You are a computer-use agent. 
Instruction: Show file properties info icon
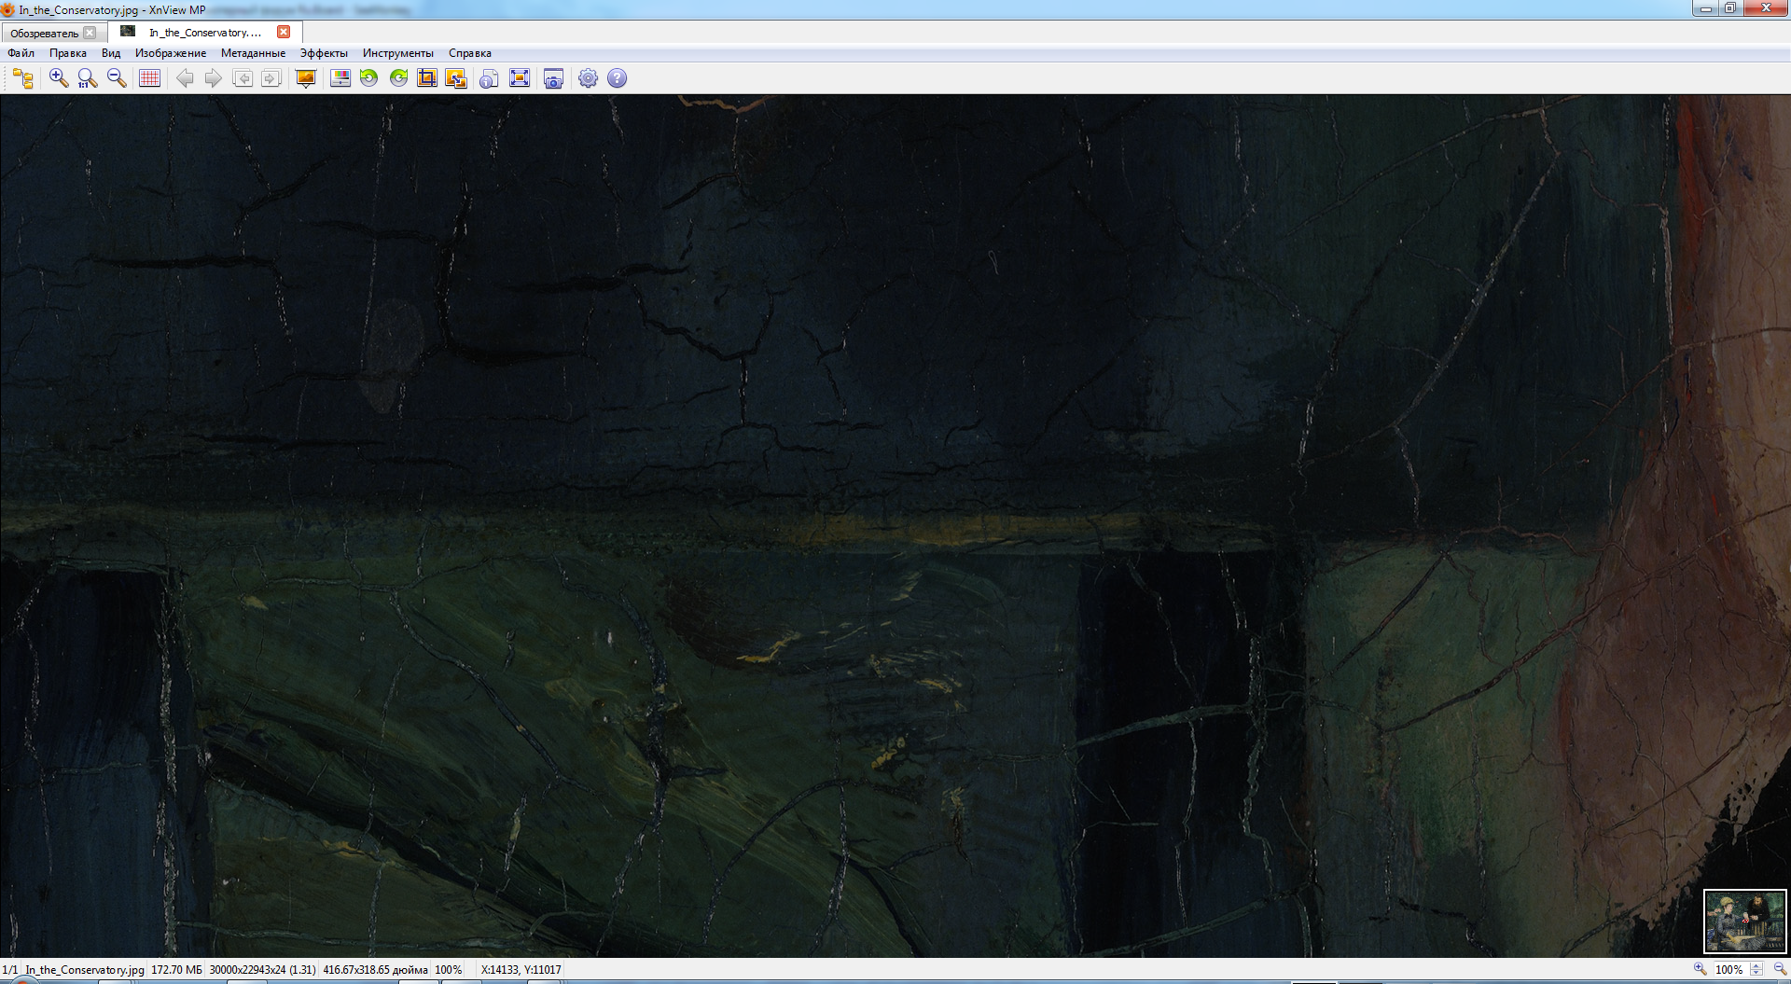[489, 78]
